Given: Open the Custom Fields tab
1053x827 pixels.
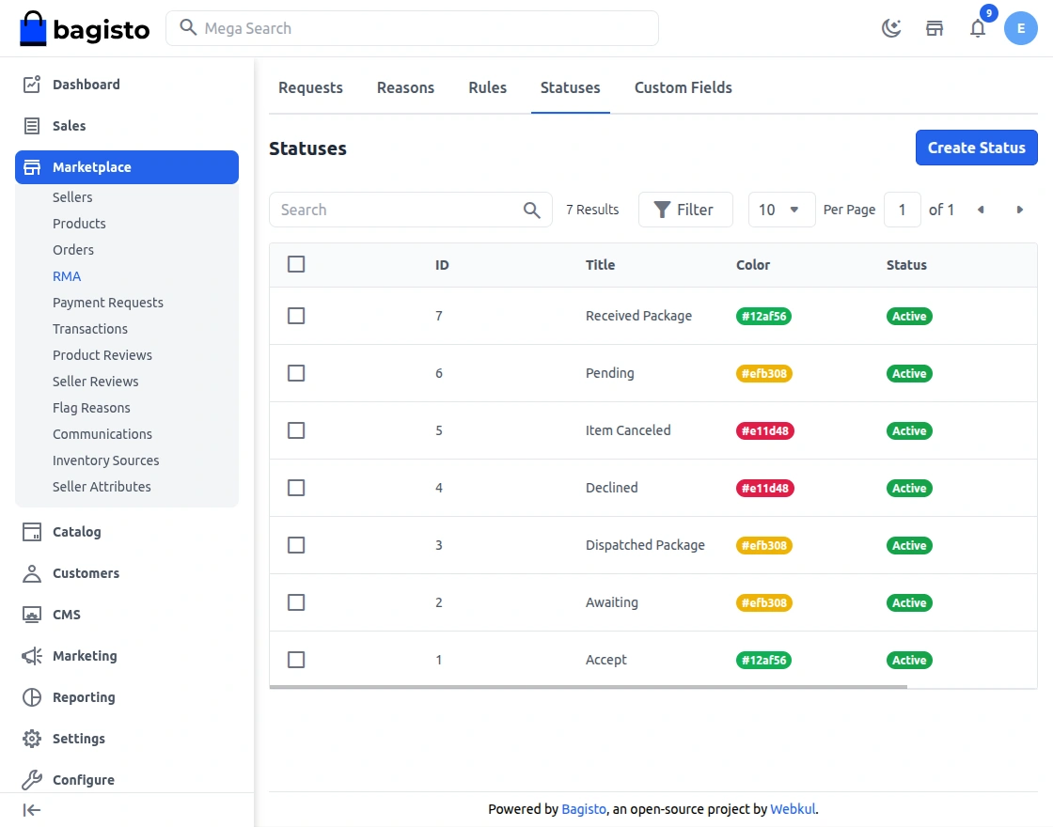Looking at the screenshot, I should tap(683, 87).
